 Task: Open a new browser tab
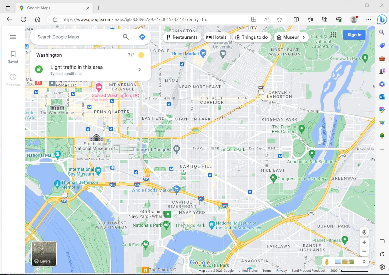tap(98, 8)
